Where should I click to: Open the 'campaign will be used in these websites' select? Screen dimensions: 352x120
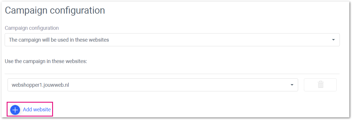click(x=172, y=40)
